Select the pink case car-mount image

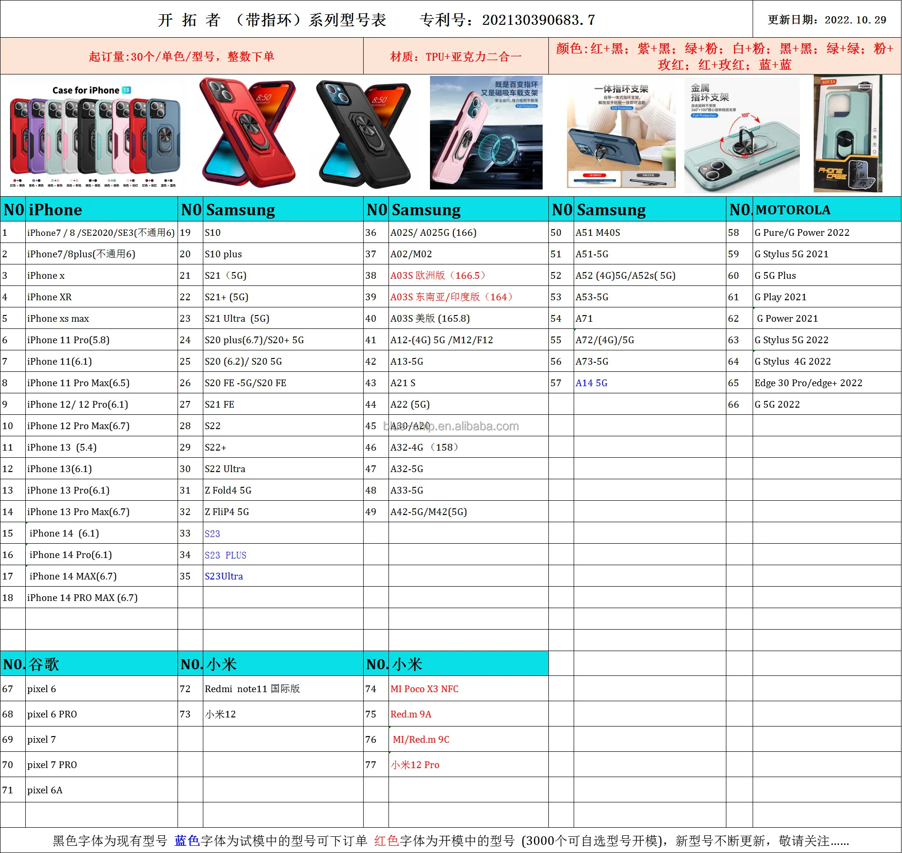[x=486, y=133]
